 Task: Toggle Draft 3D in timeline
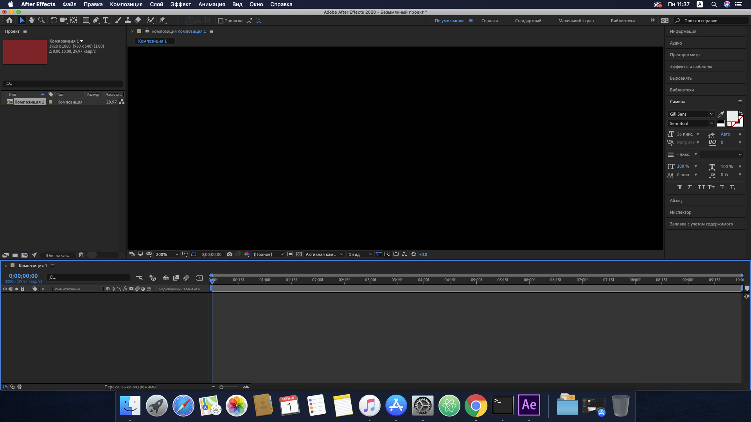153,278
